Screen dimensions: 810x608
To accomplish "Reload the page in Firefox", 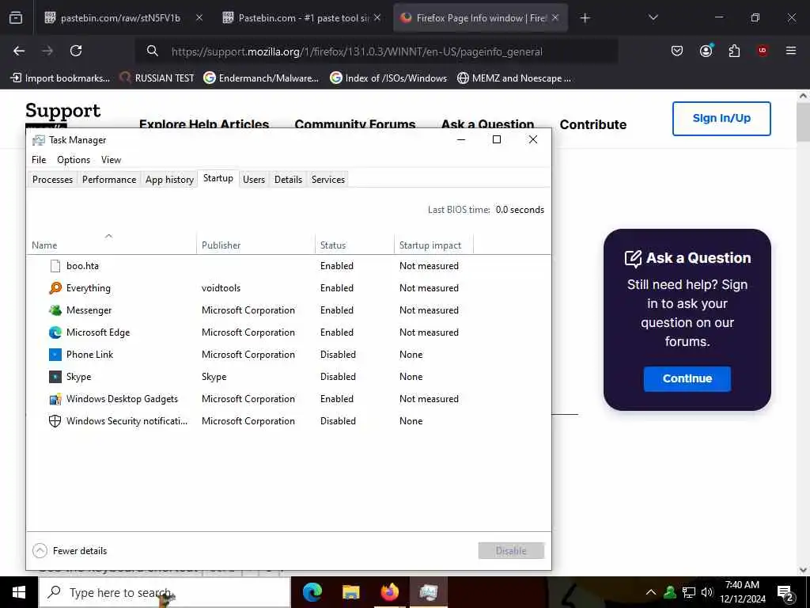I will [x=76, y=51].
